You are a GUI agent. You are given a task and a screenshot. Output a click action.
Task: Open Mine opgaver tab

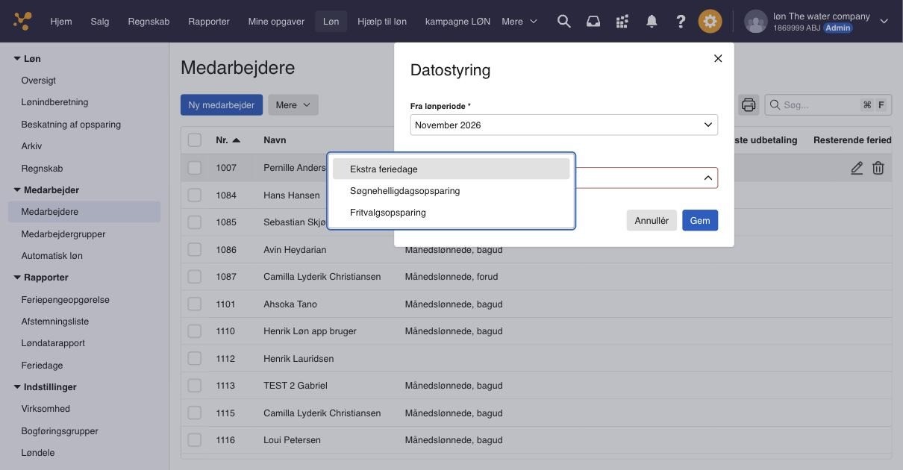point(276,22)
